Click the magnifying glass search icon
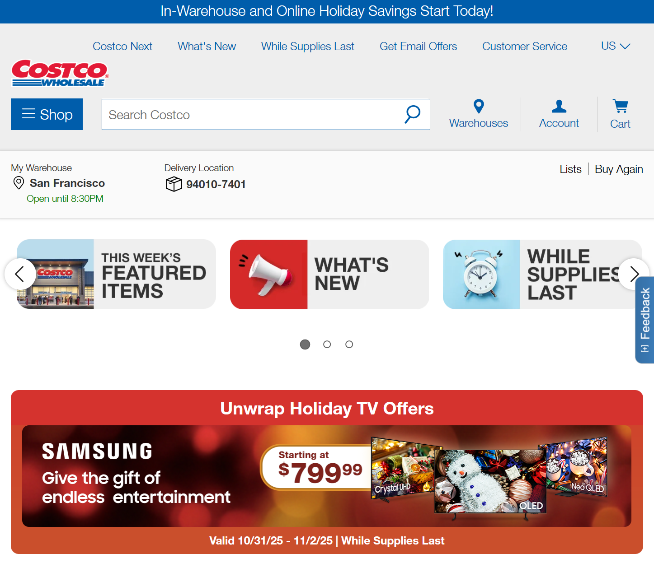Screen dimensions: 654x563 [x=412, y=114]
